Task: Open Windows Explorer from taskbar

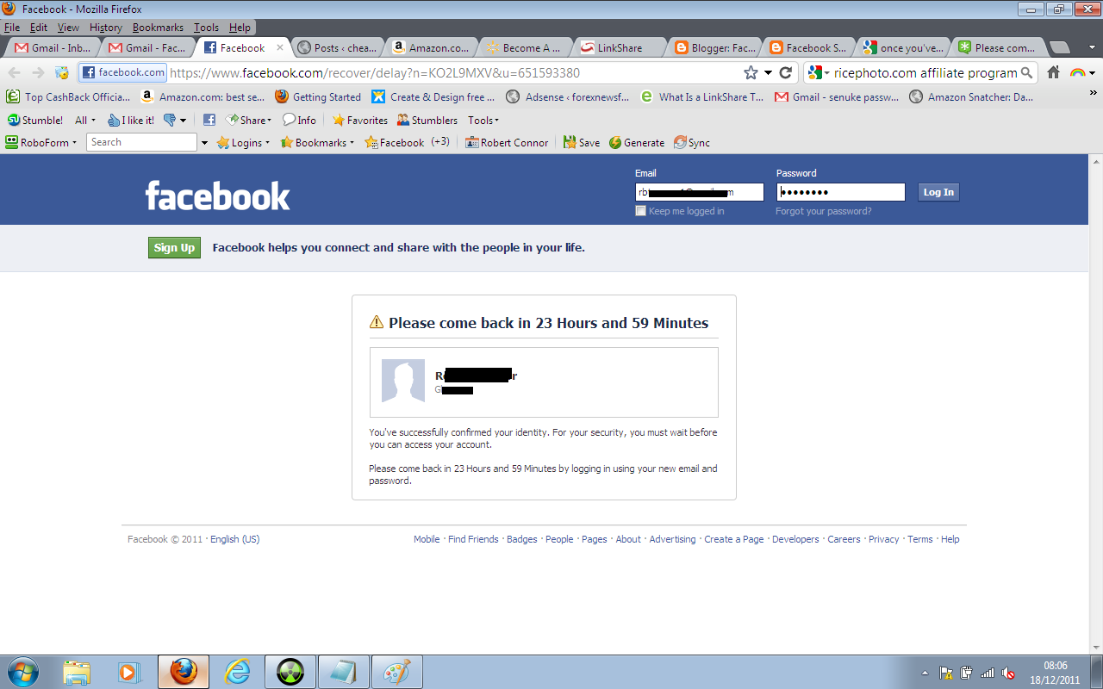Action: pyautogui.click(x=77, y=672)
